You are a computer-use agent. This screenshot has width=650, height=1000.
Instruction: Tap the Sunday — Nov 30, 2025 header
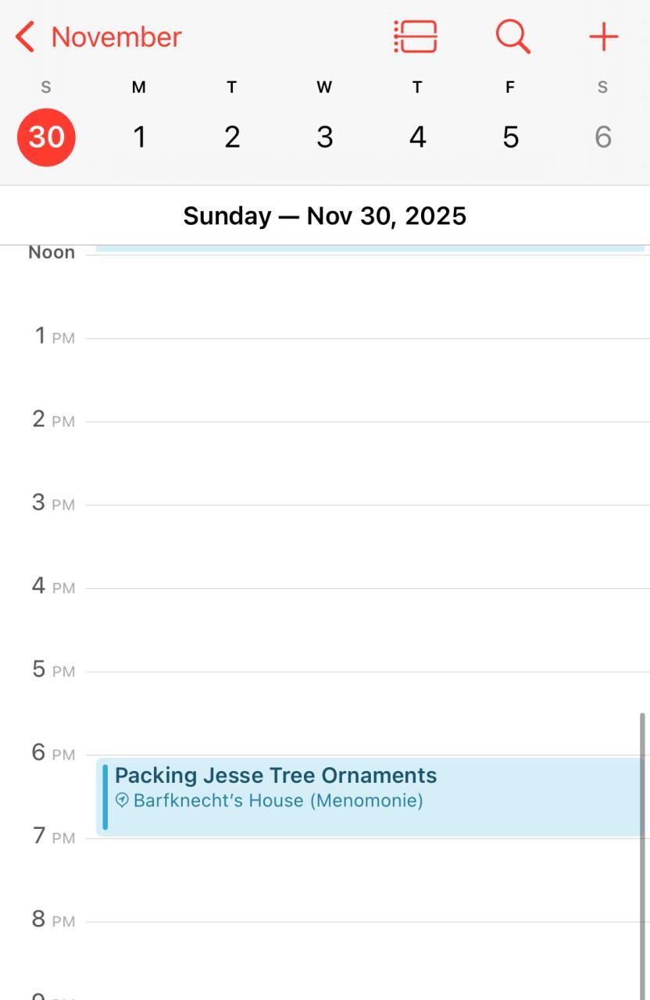click(325, 216)
